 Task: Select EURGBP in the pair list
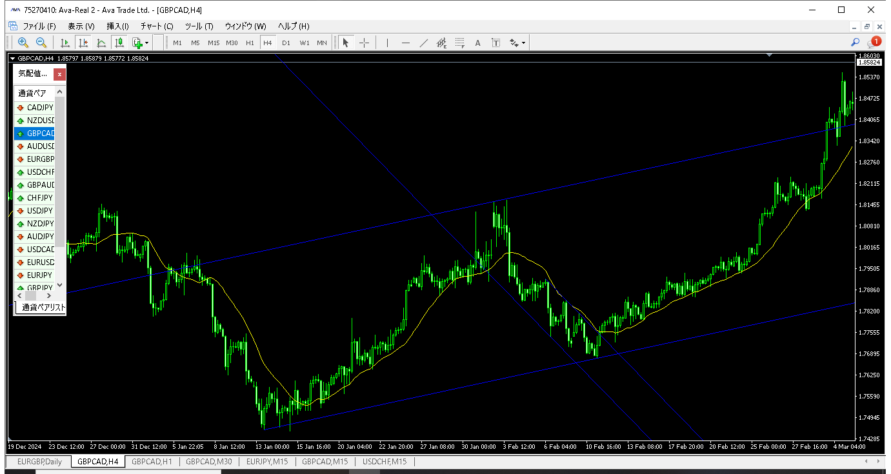(x=35, y=159)
